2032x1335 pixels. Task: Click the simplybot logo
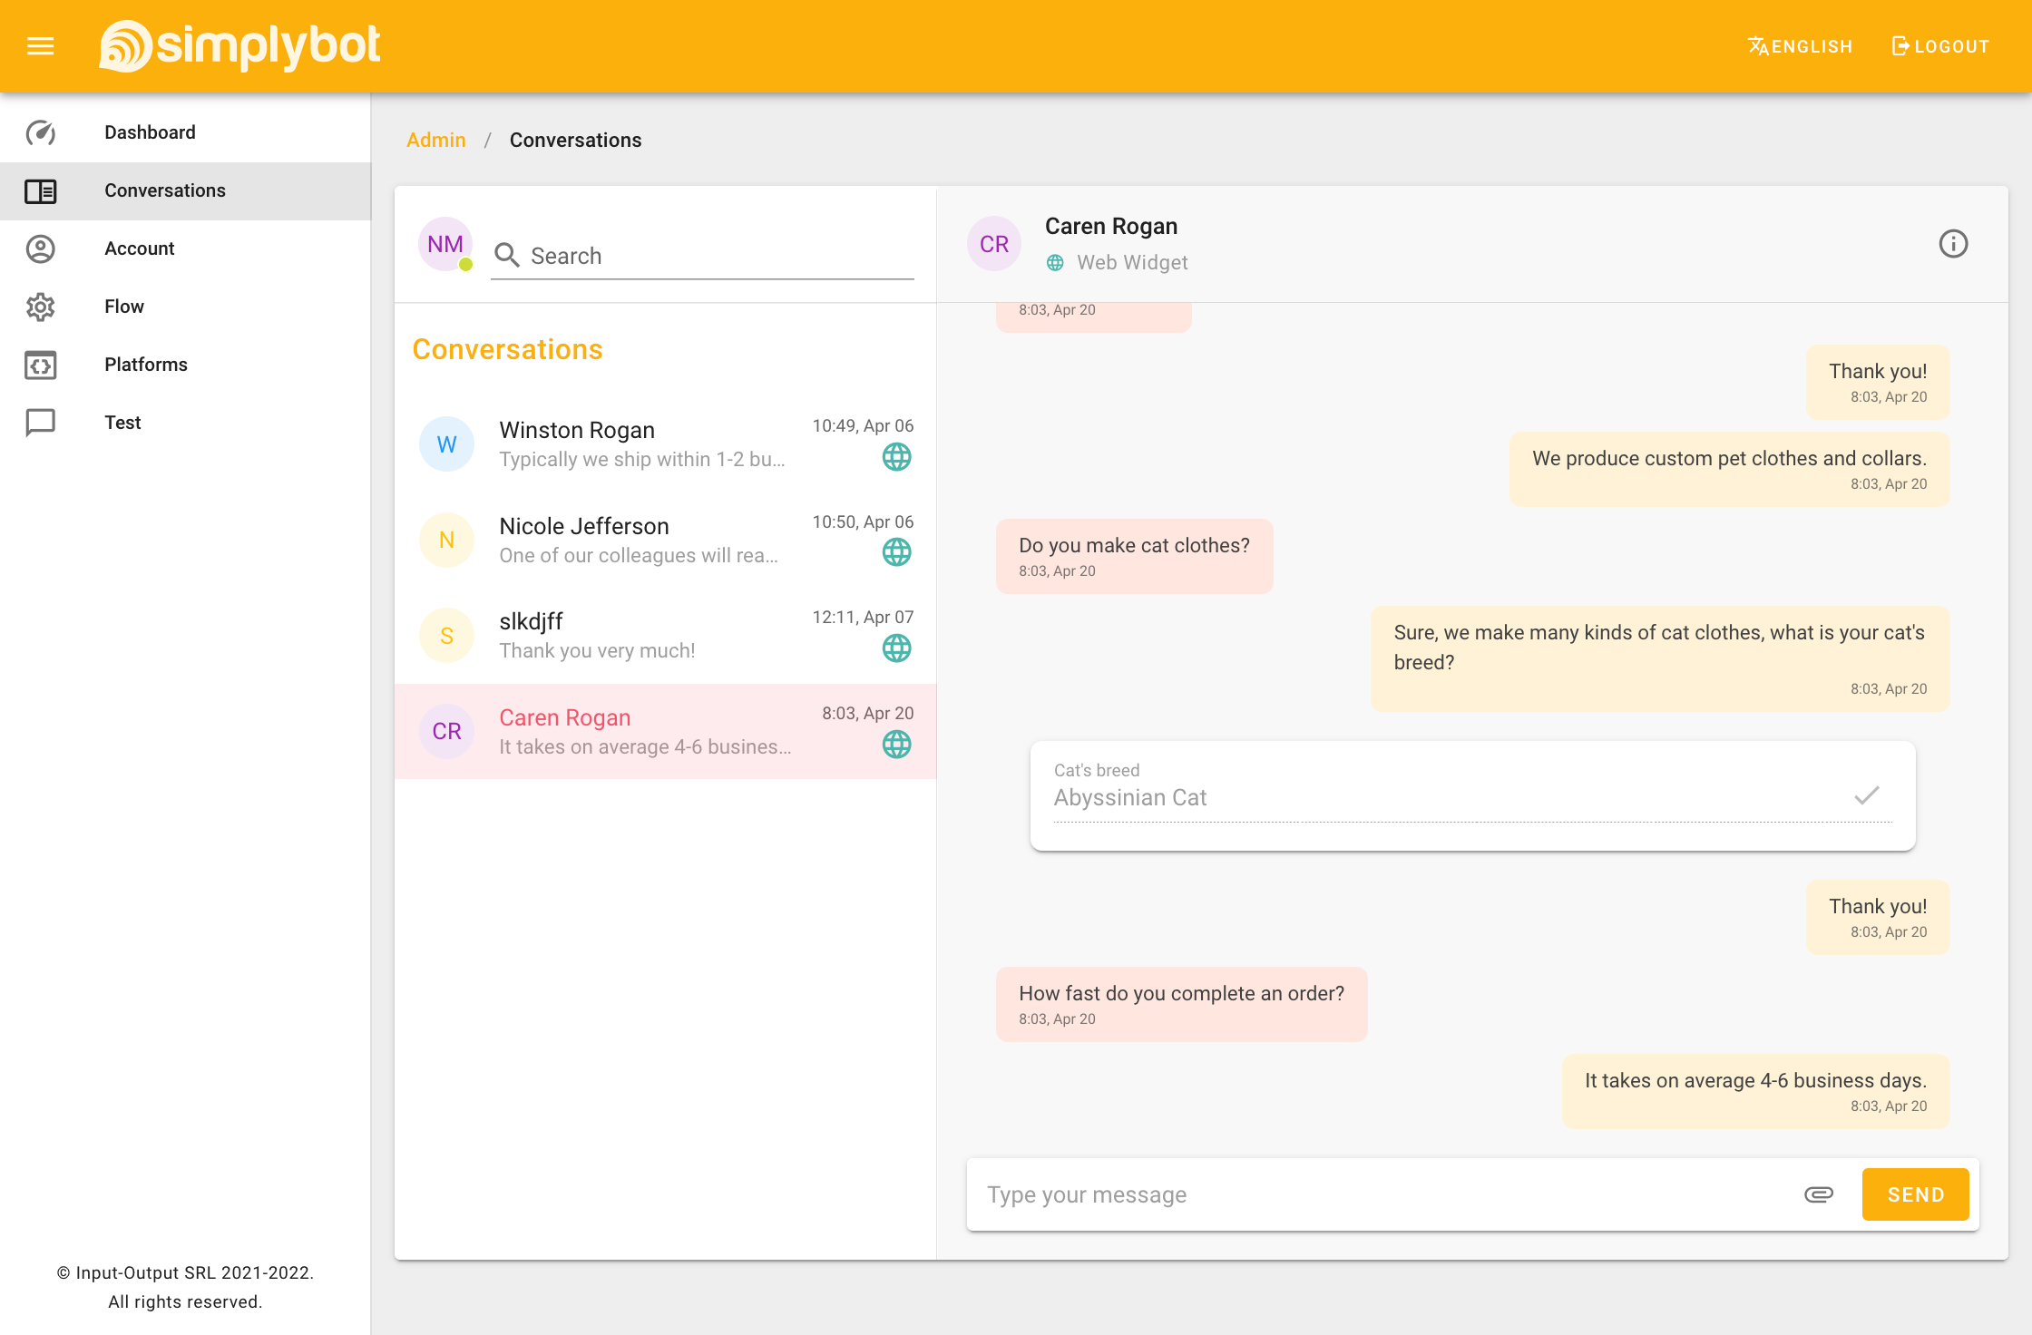[x=239, y=46]
